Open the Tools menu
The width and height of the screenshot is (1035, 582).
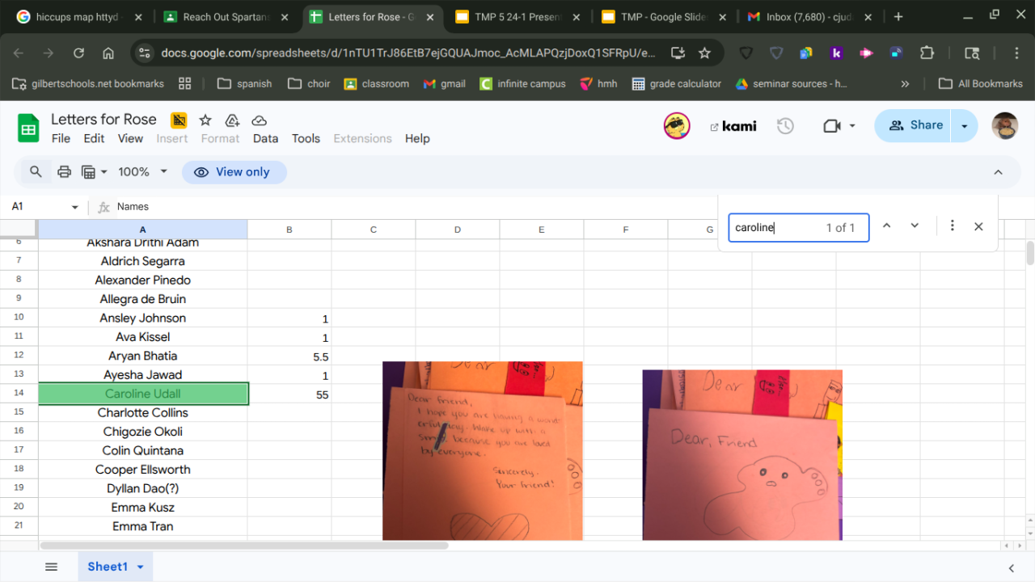(x=306, y=138)
